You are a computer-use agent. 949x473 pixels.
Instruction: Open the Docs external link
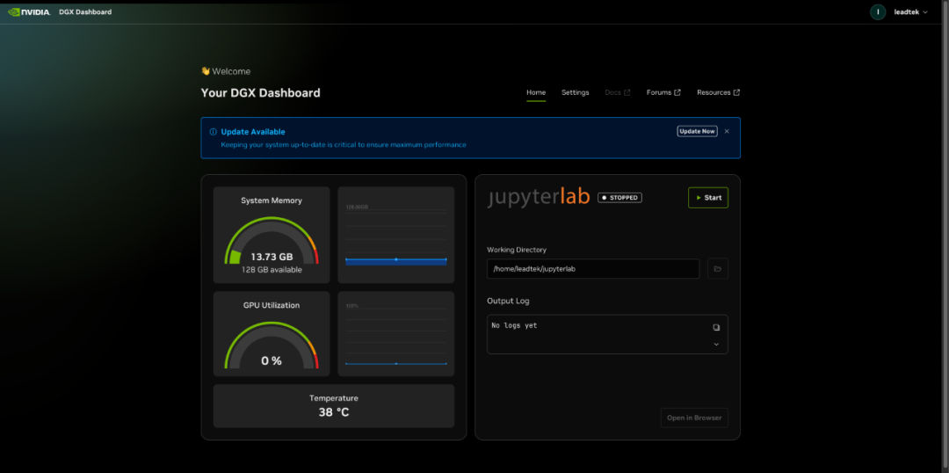[x=618, y=92]
